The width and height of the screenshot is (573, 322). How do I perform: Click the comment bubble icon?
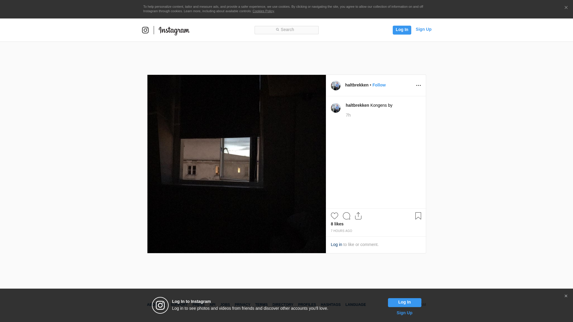(x=346, y=216)
